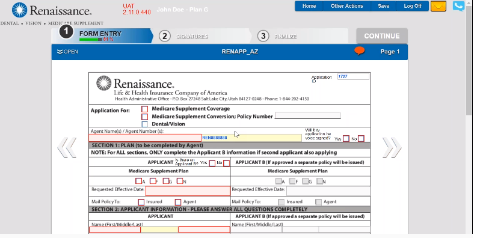Click the Save button
Screen dimensions: 477x238
(383, 6)
